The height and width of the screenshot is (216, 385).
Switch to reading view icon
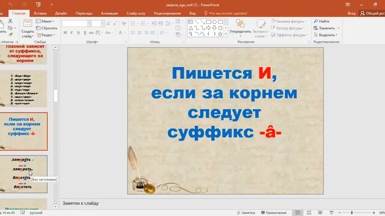[x=320, y=213]
